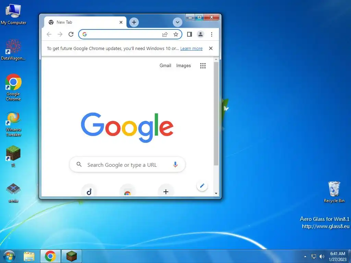Open the Chrome three-dot menu
The width and height of the screenshot is (351, 263).
pos(211,34)
